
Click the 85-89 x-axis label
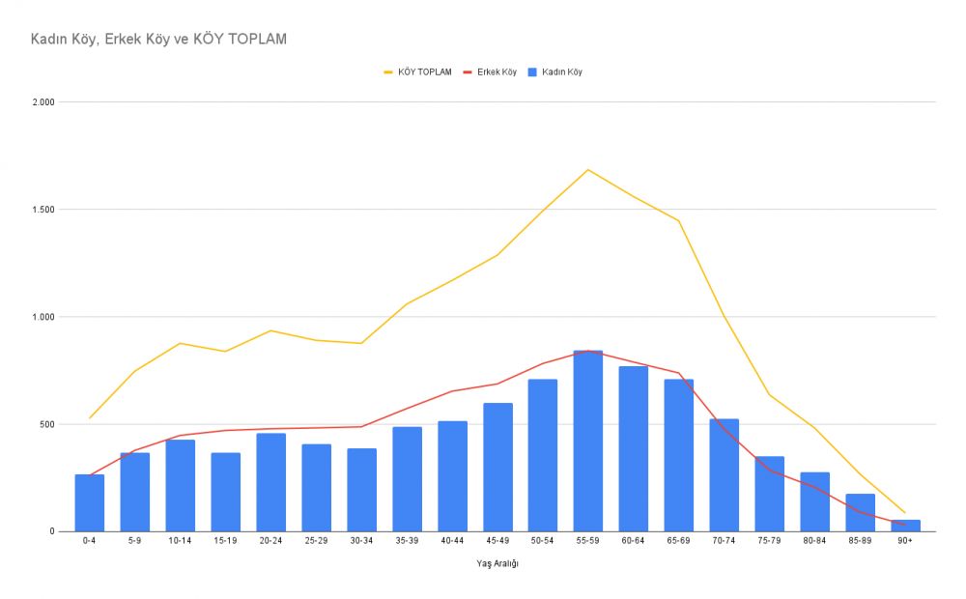pos(860,541)
